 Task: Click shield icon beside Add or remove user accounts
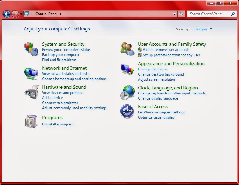click(x=139, y=50)
